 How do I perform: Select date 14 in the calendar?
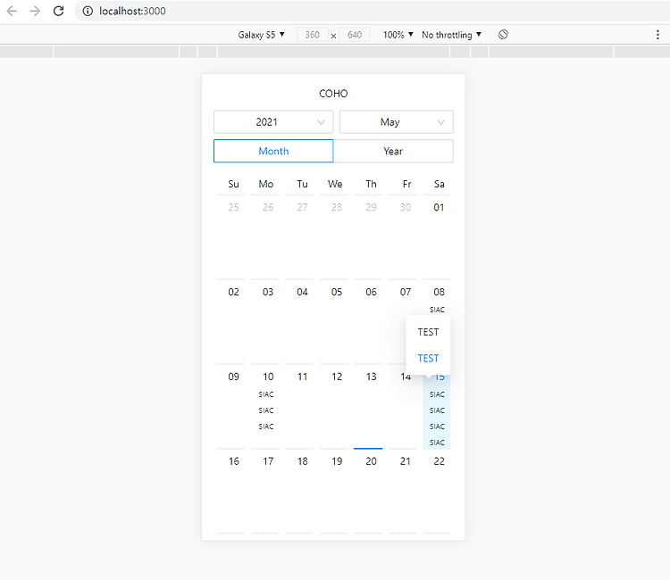tap(406, 377)
